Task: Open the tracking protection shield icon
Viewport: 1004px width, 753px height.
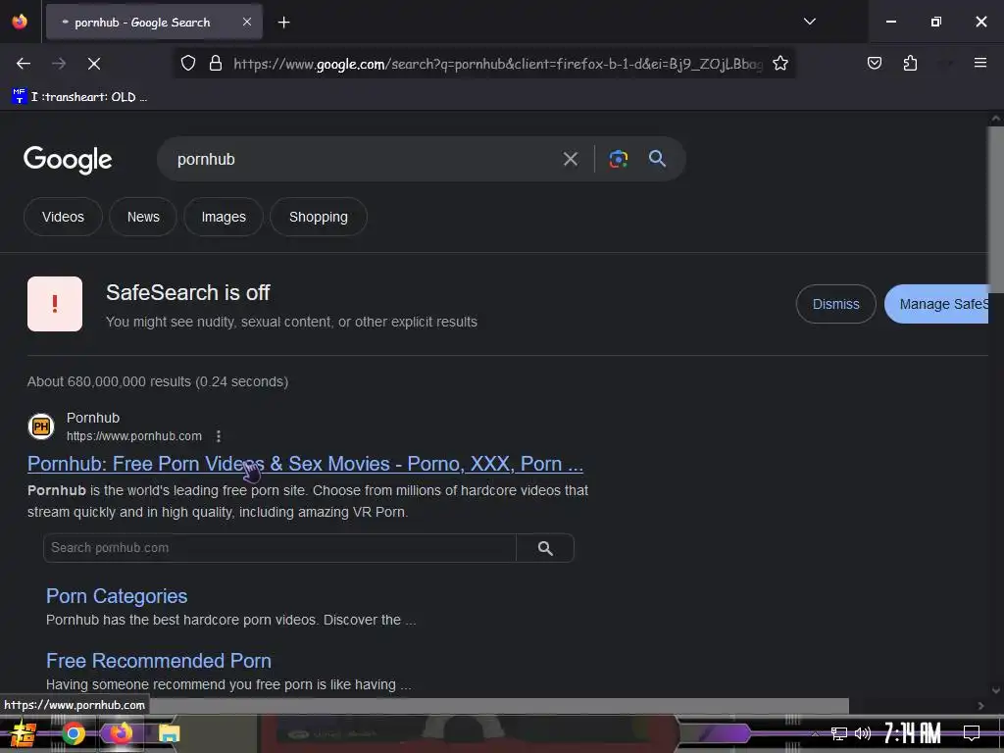Action: click(x=187, y=64)
